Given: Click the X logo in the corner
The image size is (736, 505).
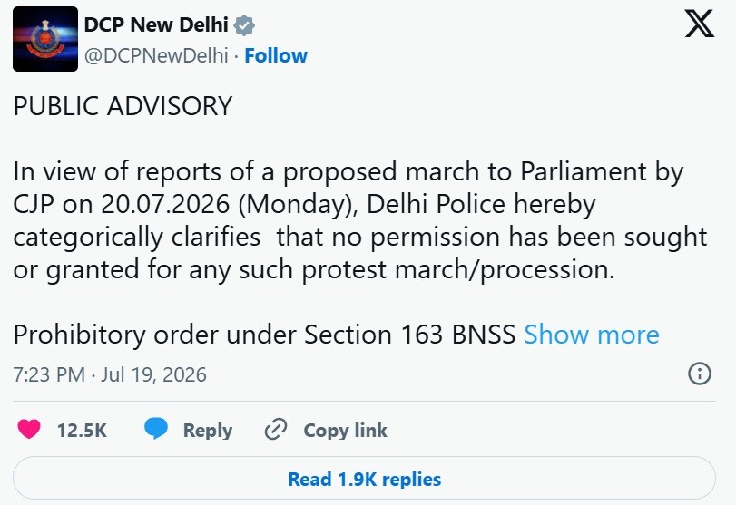Looking at the screenshot, I should (x=699, y=23).
